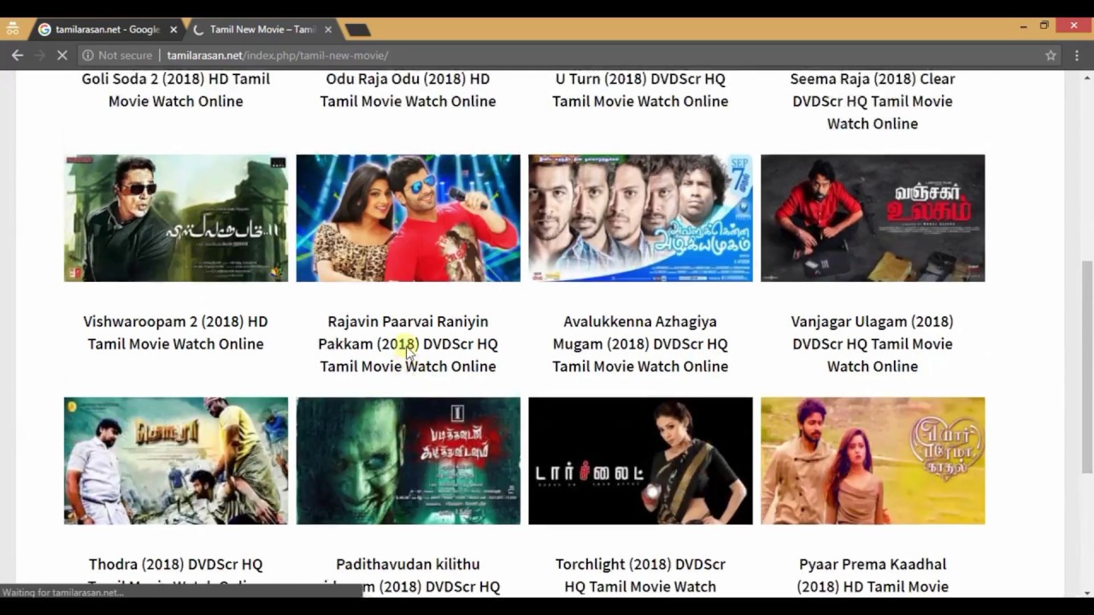The height and width of the screenshot is (615, 1094).
Task: Open Seema Raja title link
Action: [x=873, y=101]
